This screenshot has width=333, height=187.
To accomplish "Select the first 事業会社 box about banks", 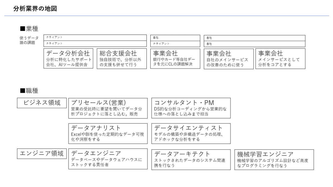I will (175, 59).
